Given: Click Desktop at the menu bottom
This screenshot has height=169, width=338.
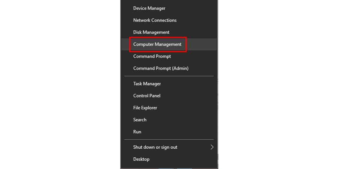Looking at the screenshot, I should coord(141,159).
